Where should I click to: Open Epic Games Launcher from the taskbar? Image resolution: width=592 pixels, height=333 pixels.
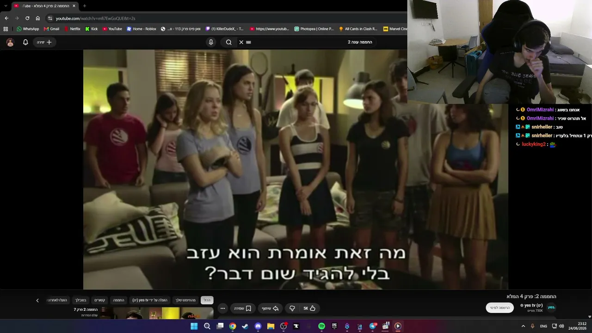coord(334,326)
